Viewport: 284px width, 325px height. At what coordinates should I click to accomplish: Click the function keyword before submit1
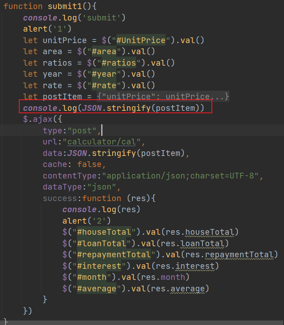coord(23,6)
